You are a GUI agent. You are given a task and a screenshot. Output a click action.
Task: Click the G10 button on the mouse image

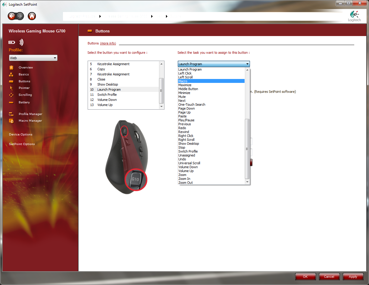pyautogui.click(x=136, y=179)
